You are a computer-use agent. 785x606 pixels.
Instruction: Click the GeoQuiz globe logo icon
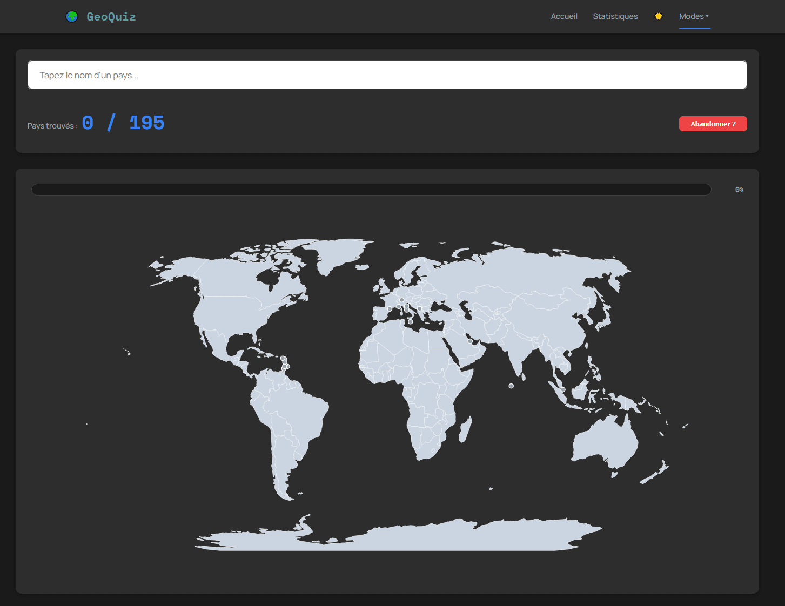click(72, 16)
